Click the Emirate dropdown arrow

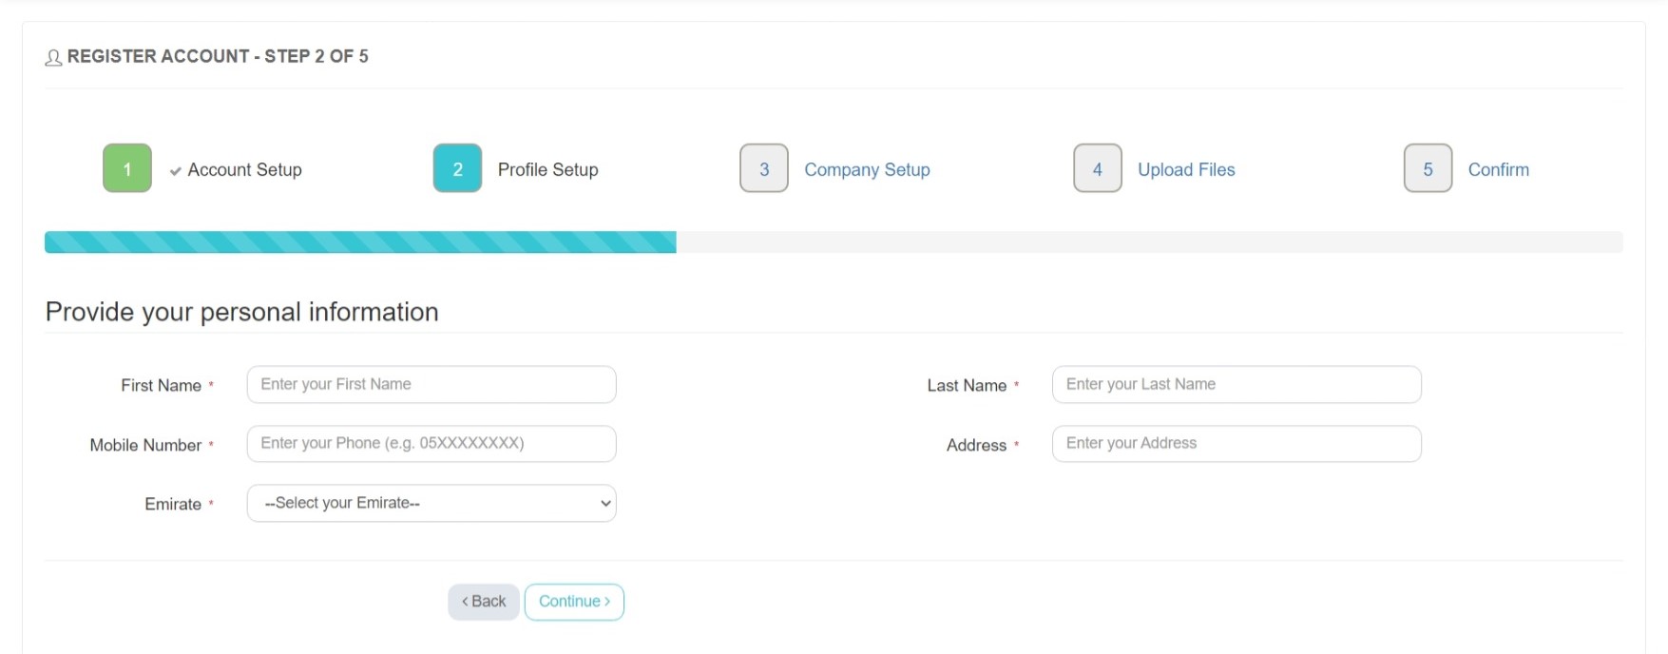(605, 503)
